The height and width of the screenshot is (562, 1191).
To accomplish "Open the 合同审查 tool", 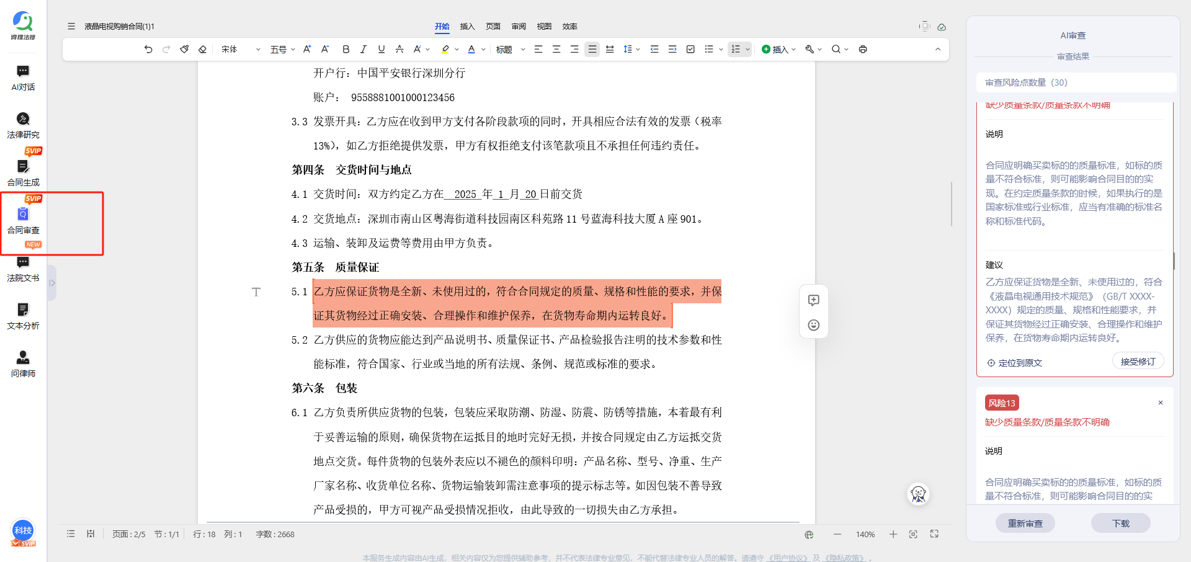I will click(x=23, y=220).
